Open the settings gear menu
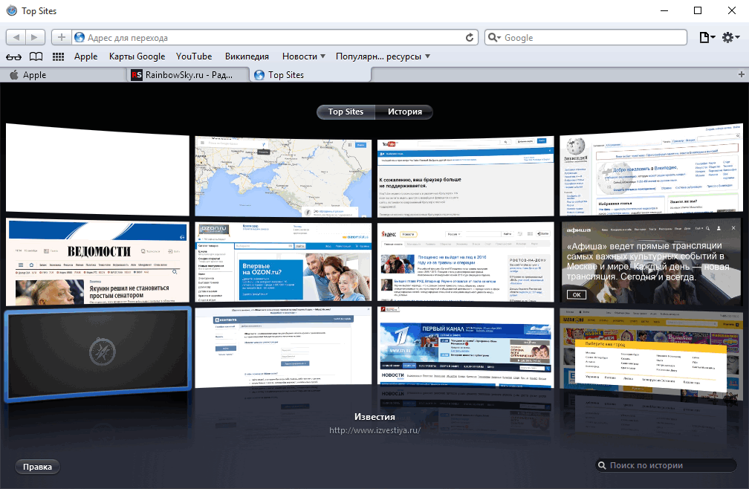Image resolution: width=749 pixels, height=489 pixels. tap(730, 37)
